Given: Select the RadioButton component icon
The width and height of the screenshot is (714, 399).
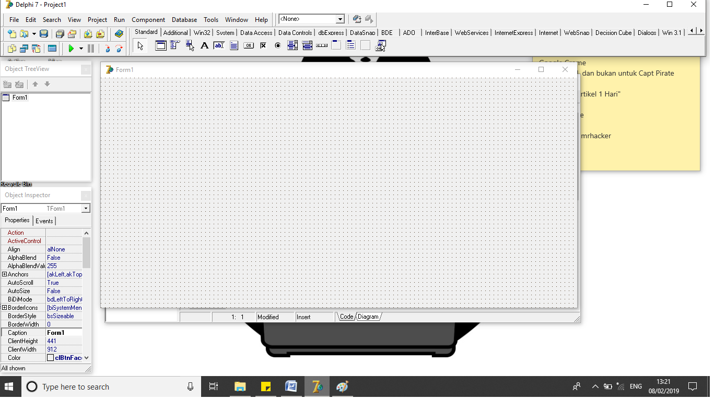Looking at the screenshot, I should click(278, 46).
